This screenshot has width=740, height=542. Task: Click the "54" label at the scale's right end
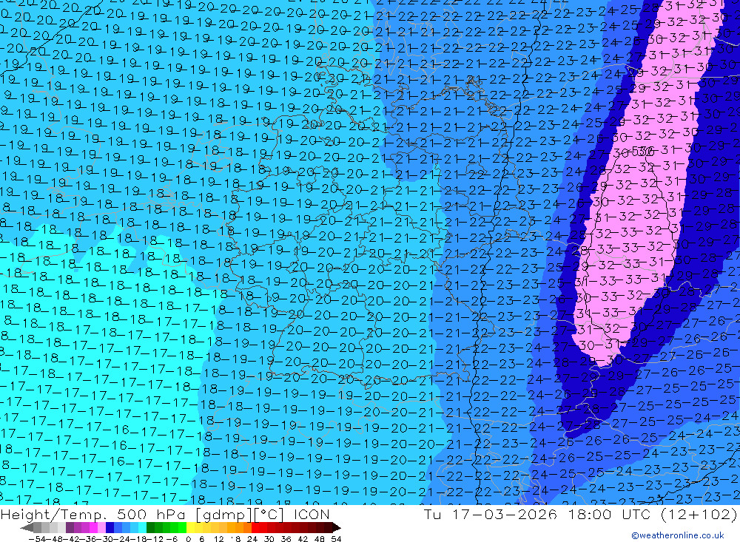[336, 539]
